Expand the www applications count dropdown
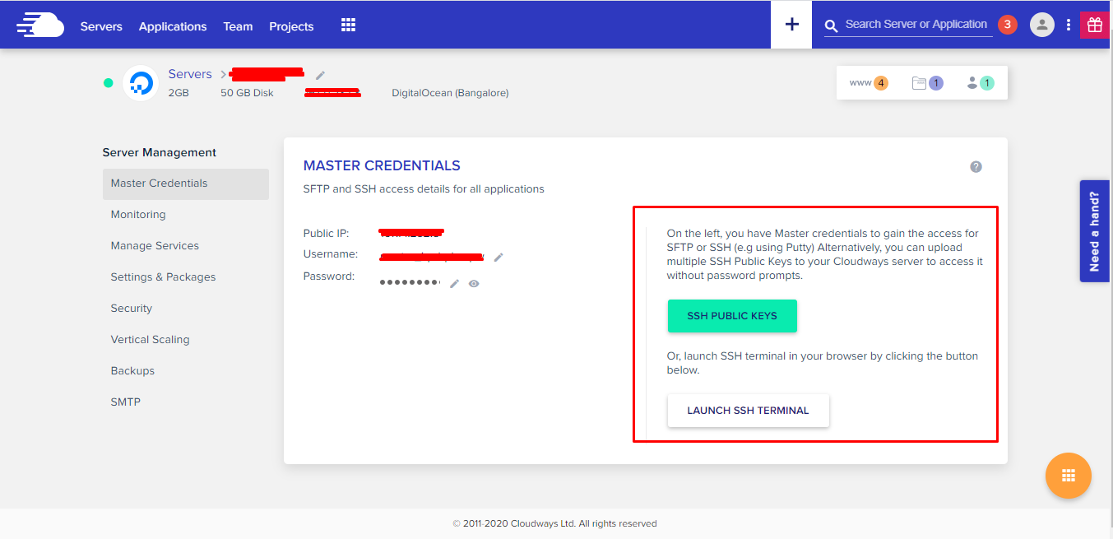 [869, 82]
